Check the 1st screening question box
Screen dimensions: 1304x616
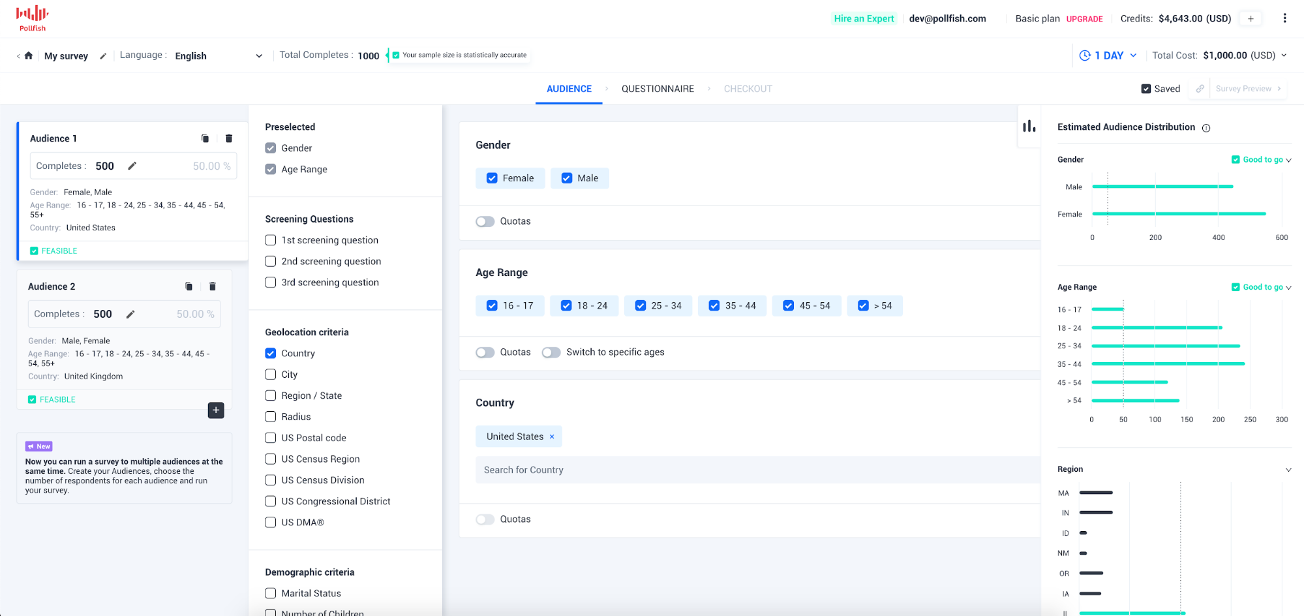coord(271,240)
